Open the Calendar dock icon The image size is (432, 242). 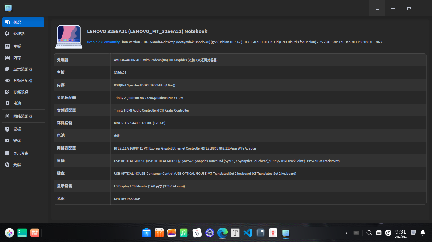(x=197, y=233)
